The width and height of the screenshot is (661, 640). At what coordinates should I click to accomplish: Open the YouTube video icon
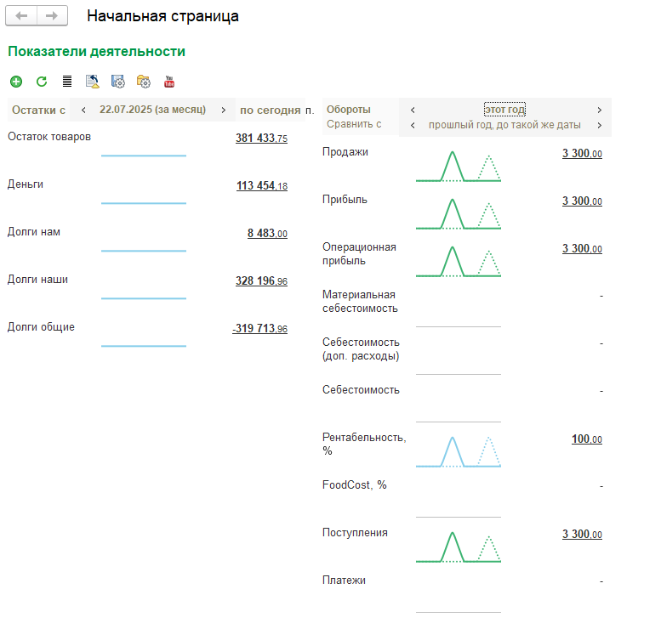click(169, 82)
